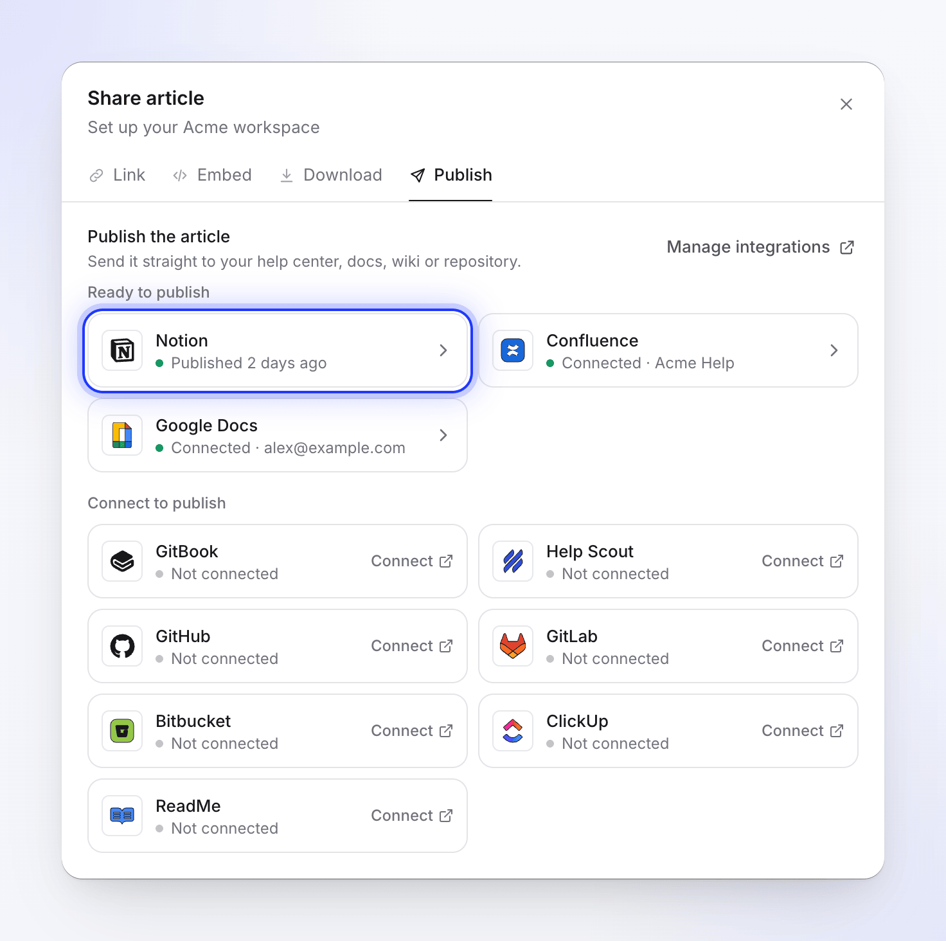Click the ReadMe book logo icon

click(122, 816)
